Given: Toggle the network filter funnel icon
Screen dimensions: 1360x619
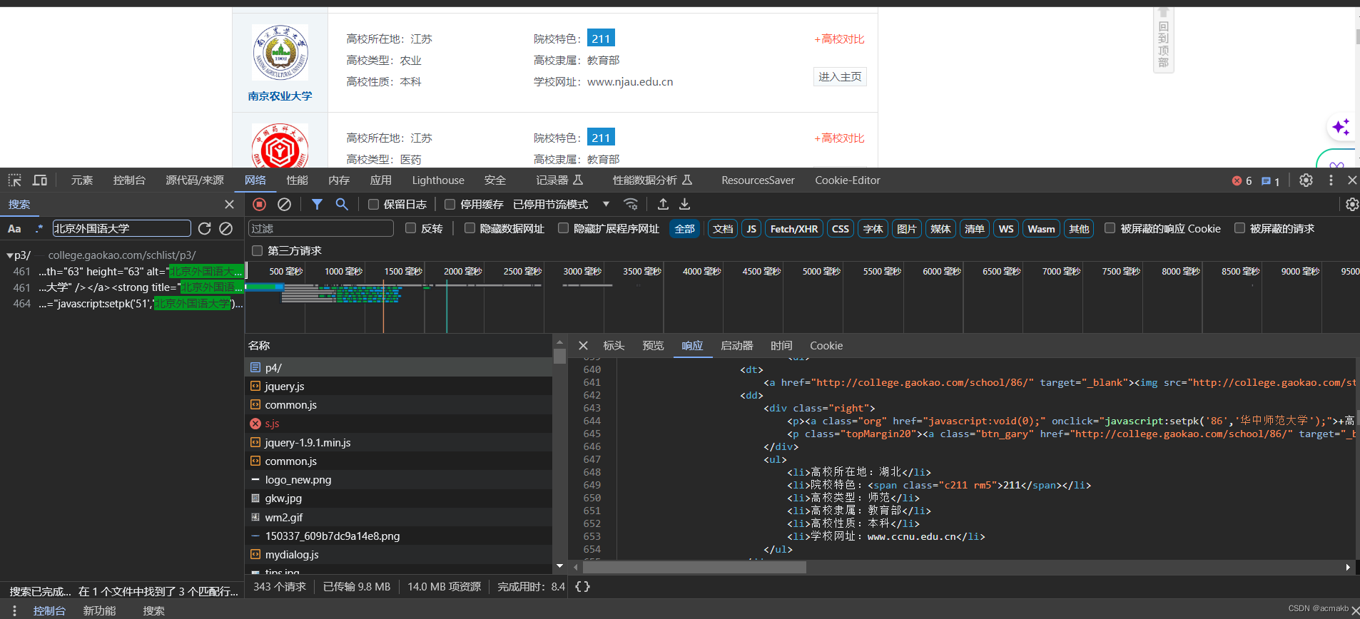Looking at the screenshot, I should click(x=317, y=205).
